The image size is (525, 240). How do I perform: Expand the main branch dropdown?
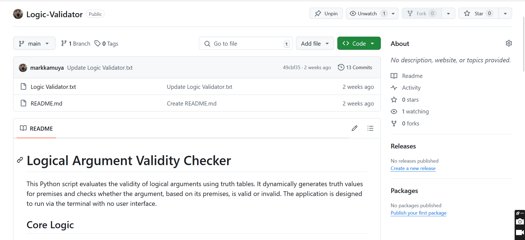pyautogui.click(x=34, y=43)
